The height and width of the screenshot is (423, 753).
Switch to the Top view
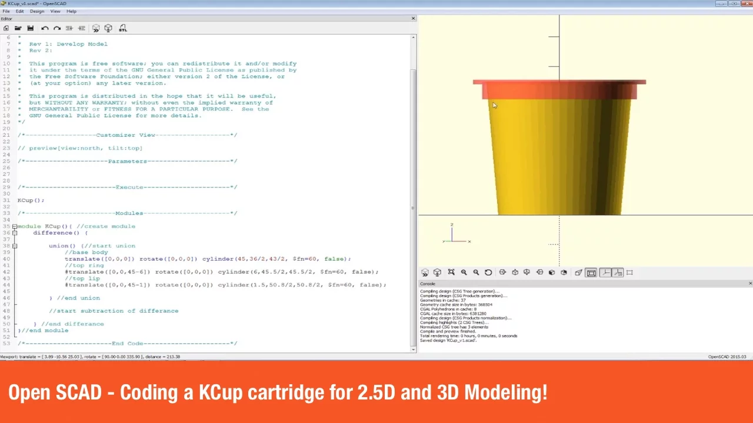(x=515, y=273)
